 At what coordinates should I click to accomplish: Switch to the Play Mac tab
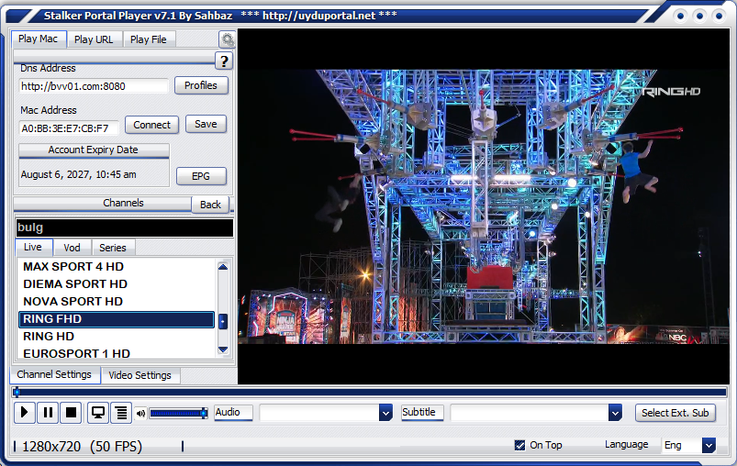click(x=39, y=39)
